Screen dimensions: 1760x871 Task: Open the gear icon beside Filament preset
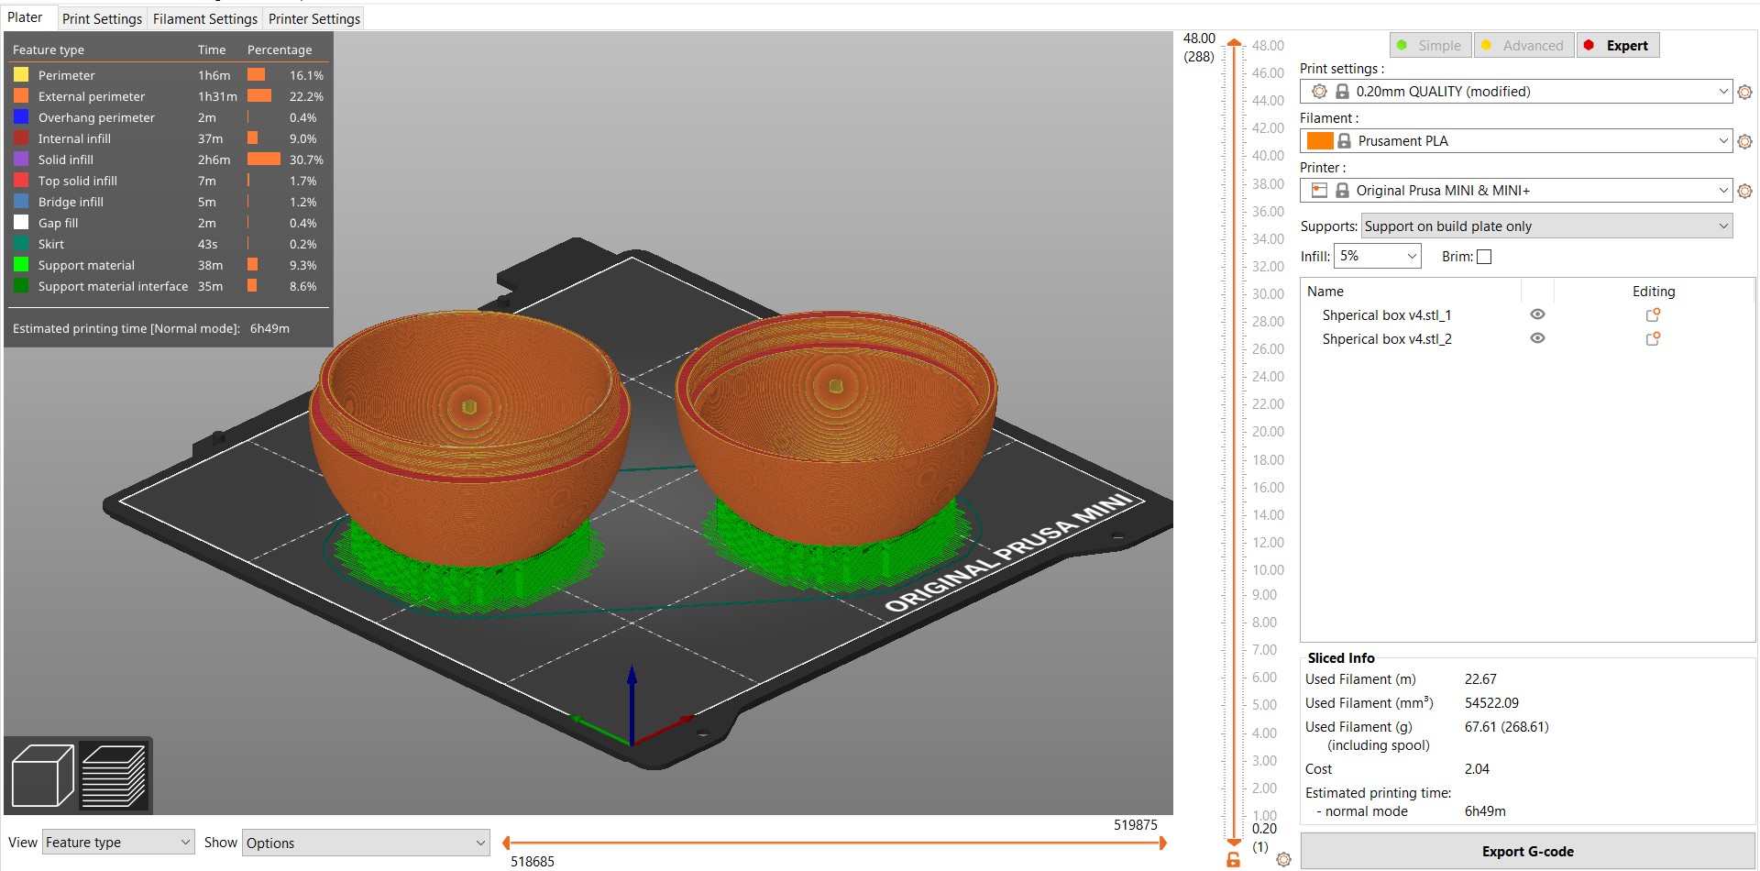1745,141
